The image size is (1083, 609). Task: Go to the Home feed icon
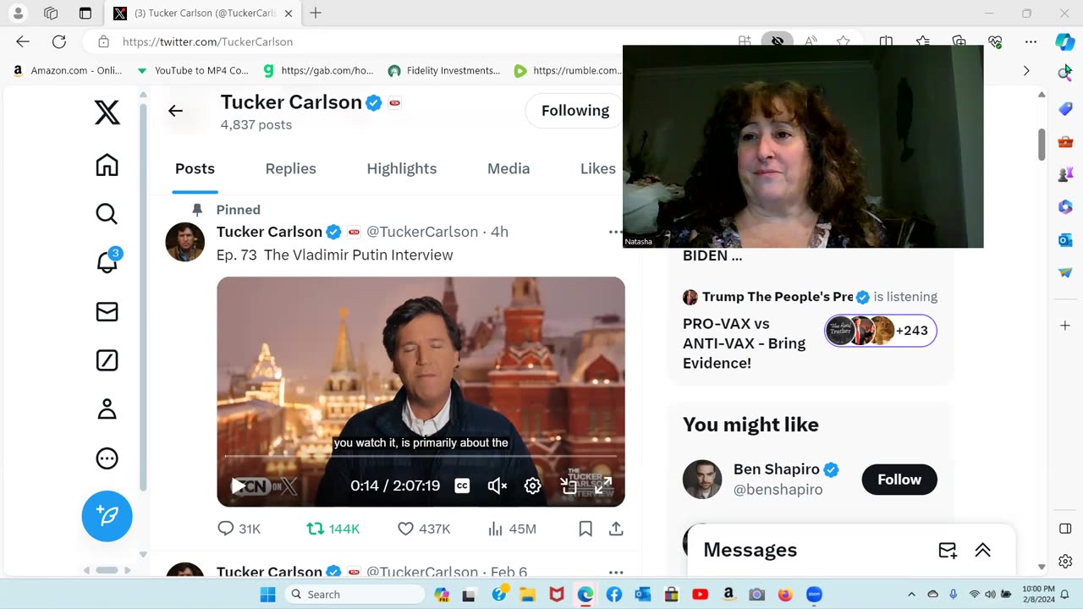(x=107, y=165)
